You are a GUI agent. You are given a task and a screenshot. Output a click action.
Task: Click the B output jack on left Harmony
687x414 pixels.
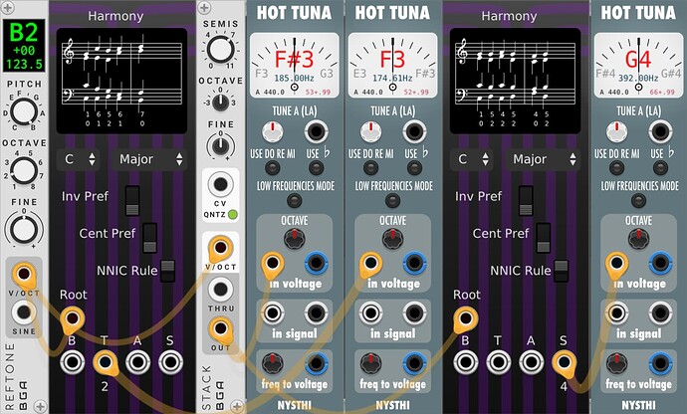(73, 362)
